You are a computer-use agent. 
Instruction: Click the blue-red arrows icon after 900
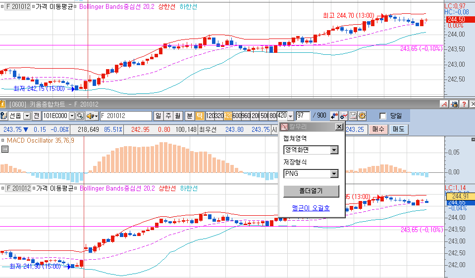tap(334, 116)
